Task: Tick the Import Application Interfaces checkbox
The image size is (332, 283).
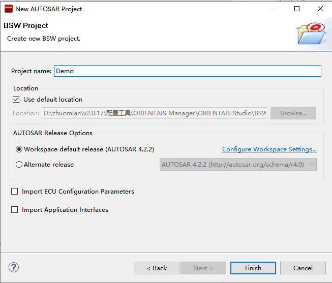Action: pyautogui.click(x=15, y=210)
